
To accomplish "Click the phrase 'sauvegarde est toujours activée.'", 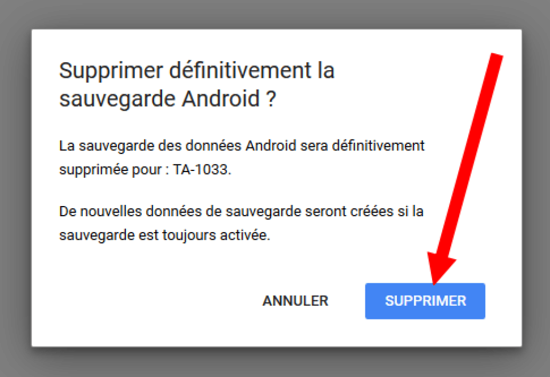I will click(x=164, y=235).
